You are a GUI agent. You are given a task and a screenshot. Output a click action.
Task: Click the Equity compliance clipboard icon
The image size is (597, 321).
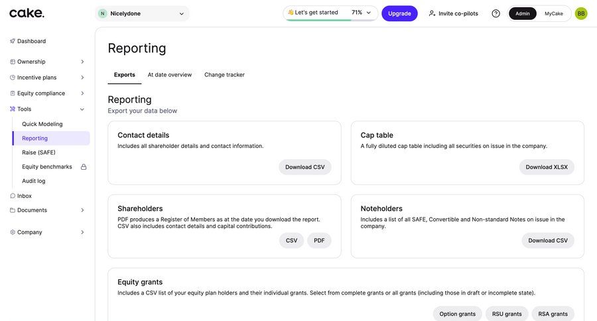pos(13,94)
